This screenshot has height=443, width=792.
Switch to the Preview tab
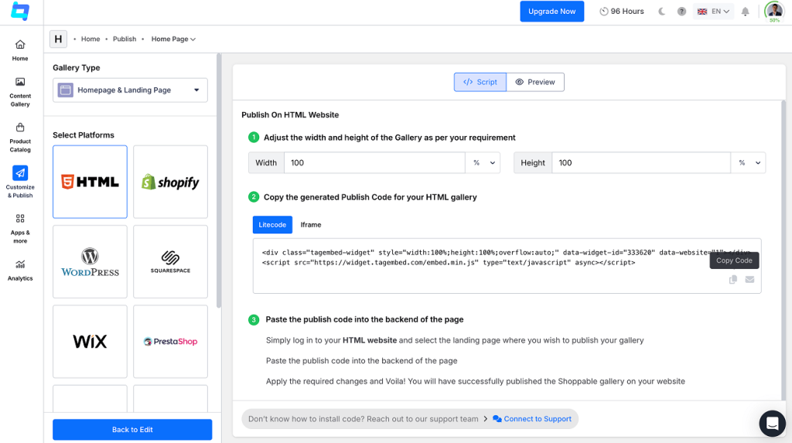click(535, 82)
